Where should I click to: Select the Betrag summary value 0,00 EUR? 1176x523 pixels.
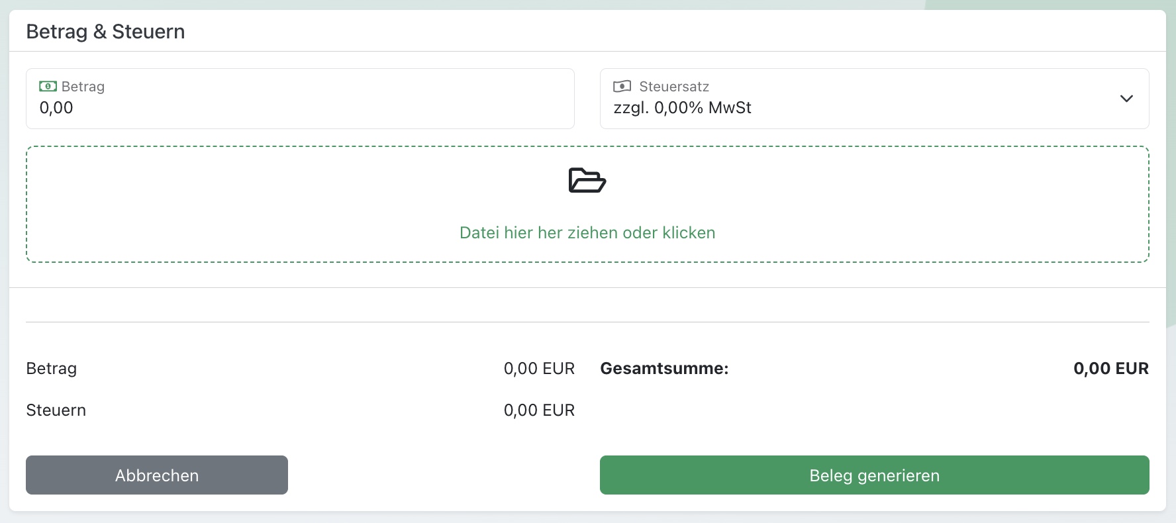click(x=539, y=369)
